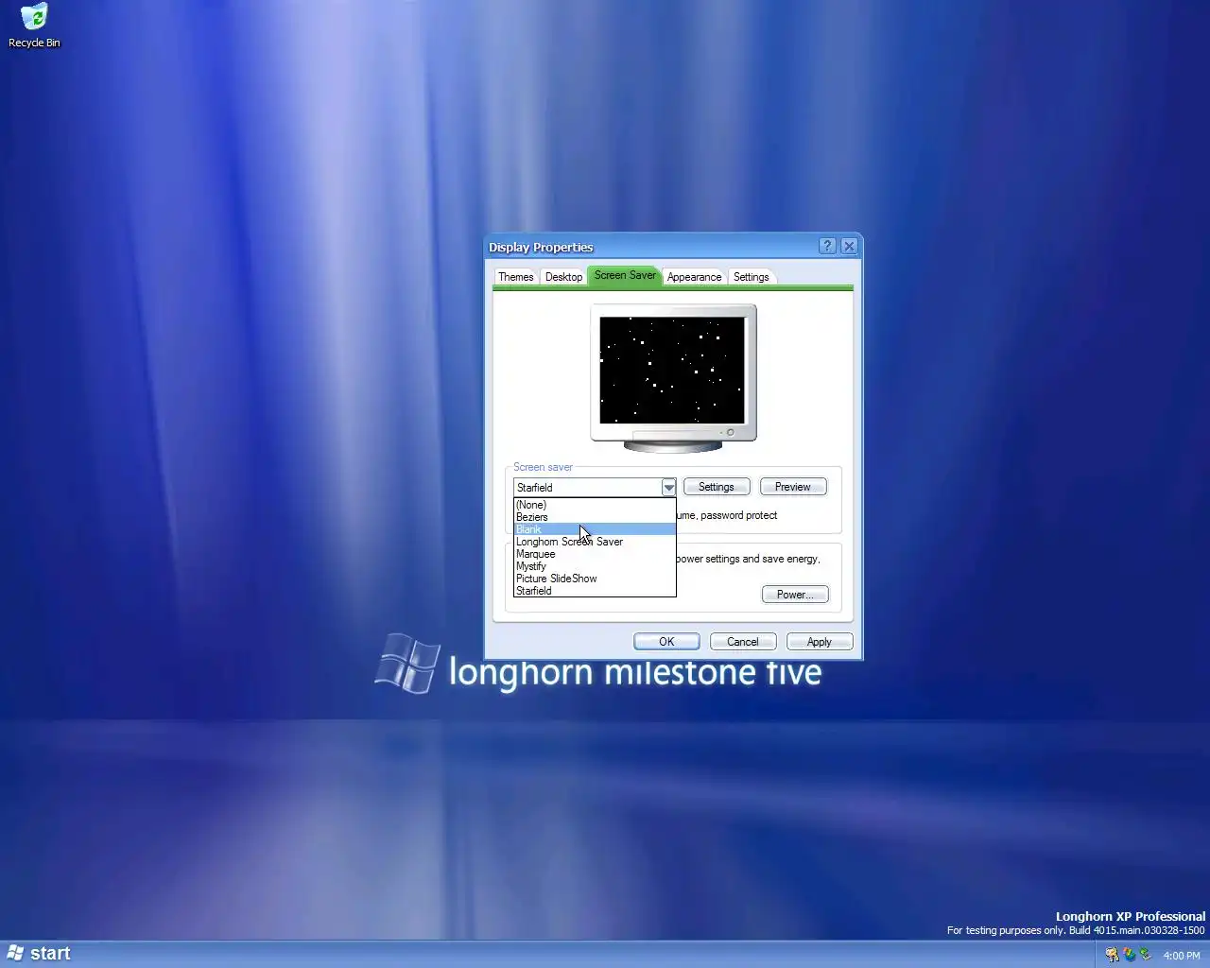Screen dimensions: 1210x968
Task: Open the Recycle Bin desktop icon
Action: pyautogui.click(x=34, y=26)
